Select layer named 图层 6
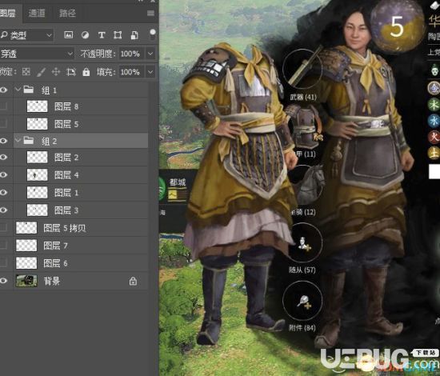440x376 pixels. pyautogui.click(x=55, y=263)
